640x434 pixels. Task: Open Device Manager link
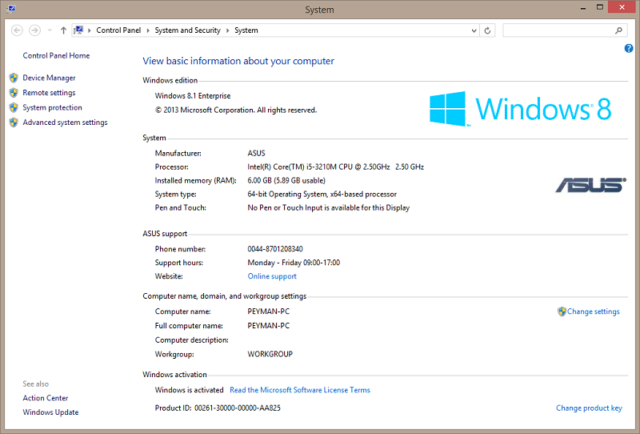point(49,78)
